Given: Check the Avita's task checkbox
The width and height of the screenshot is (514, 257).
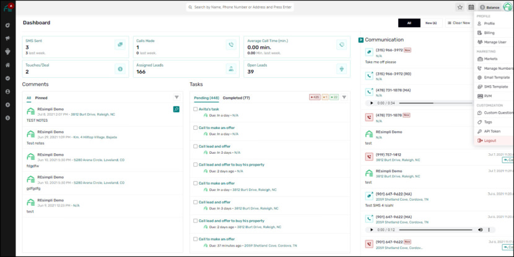Looking at the screenshot, I should point(195,109).
